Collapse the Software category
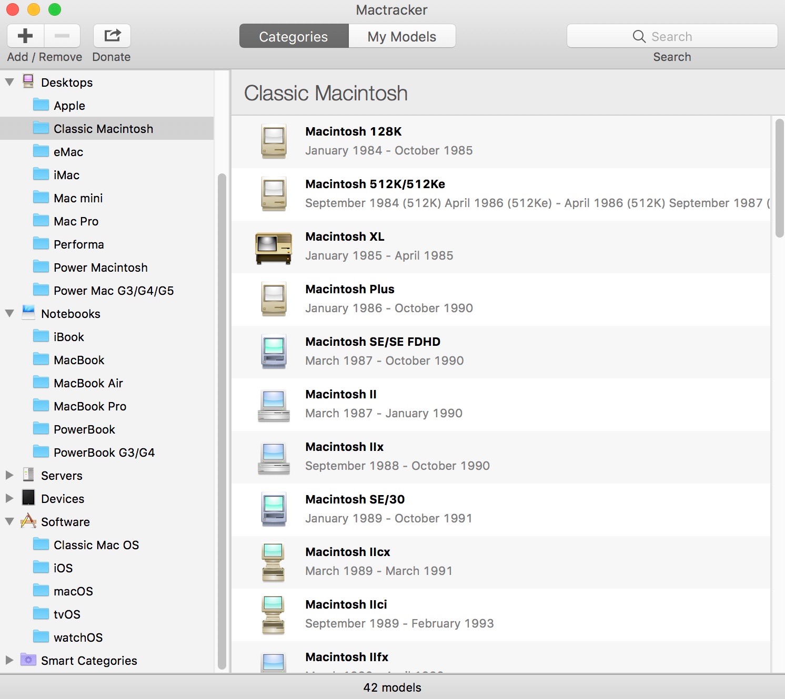 coord(9,521)
